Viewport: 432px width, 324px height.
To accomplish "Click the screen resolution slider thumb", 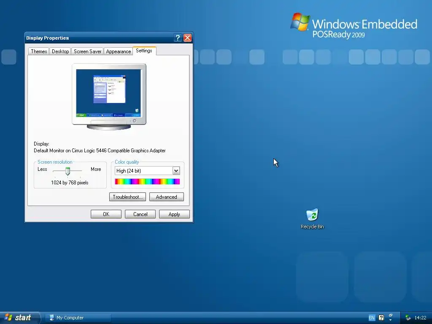I will click(68, 171).
